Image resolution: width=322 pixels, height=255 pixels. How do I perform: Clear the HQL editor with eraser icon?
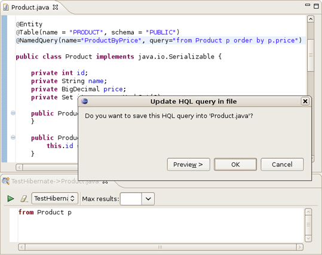tap(24, 198)
